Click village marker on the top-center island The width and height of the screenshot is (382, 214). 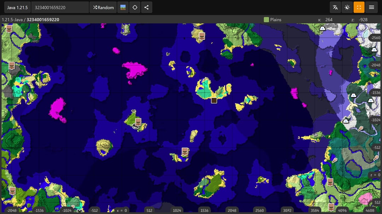[x=202, y=36]
